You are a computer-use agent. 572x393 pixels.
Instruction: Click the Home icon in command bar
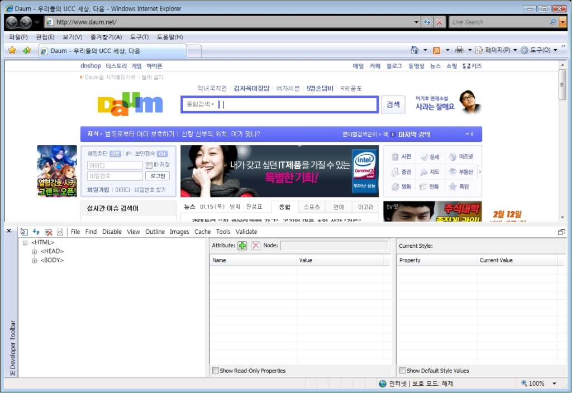pos(415,50)
